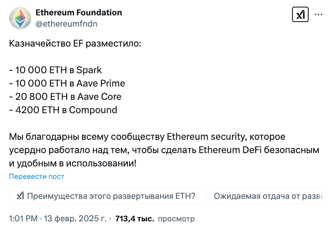The width and height of the screenshot is (332, 228).
Task: Click the просмотр label
Action: tap(177, 218)
